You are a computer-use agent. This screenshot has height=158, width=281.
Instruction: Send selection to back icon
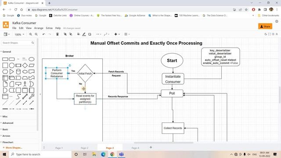tap(71, 34)
